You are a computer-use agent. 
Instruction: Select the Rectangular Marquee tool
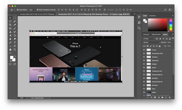(15, 18)
